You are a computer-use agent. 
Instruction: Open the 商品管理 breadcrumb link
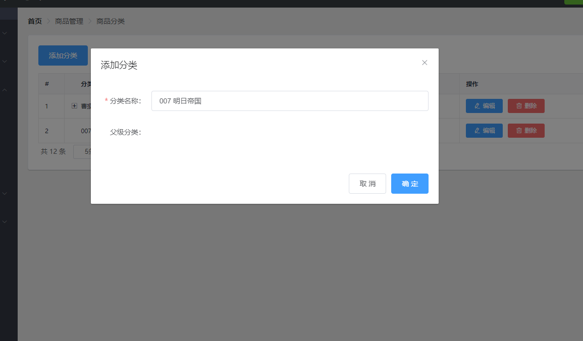(x=69, y=21)
